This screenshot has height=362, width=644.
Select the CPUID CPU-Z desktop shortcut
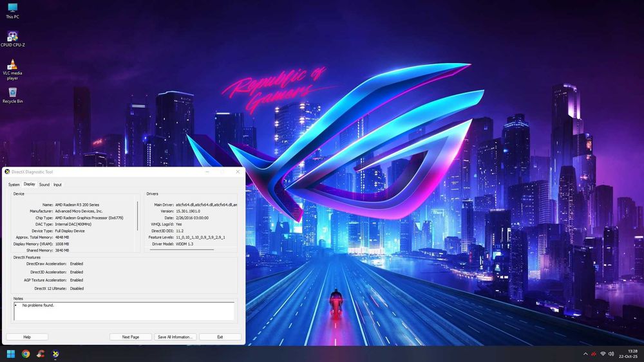pyautogui.click(x=12, y=39)
